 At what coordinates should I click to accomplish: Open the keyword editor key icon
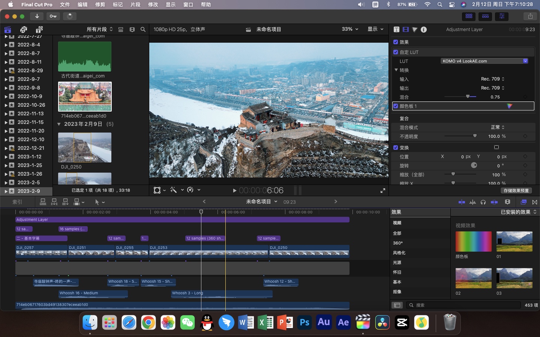coord(53,16)
